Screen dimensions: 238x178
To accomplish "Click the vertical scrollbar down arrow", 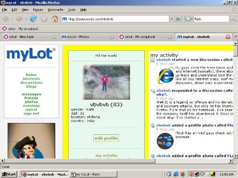I will 236,156.
